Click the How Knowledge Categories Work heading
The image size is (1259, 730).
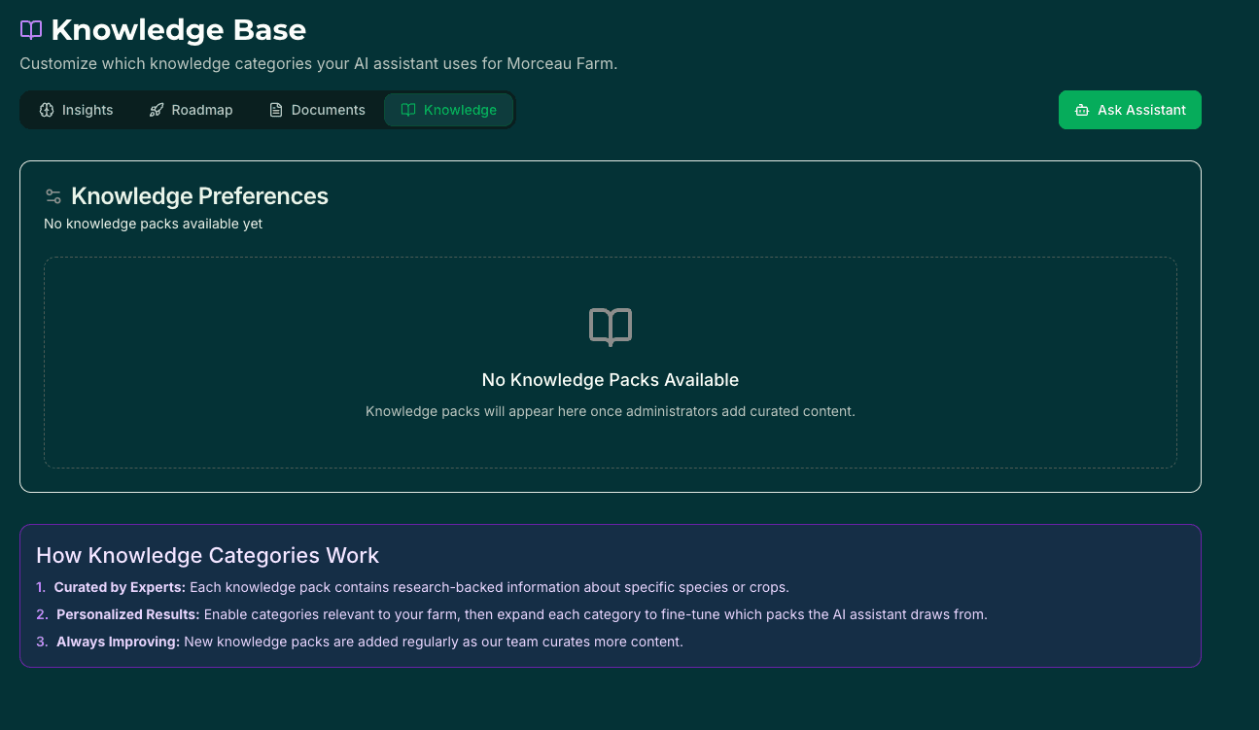pyautogui.click(x=207, y=555)
